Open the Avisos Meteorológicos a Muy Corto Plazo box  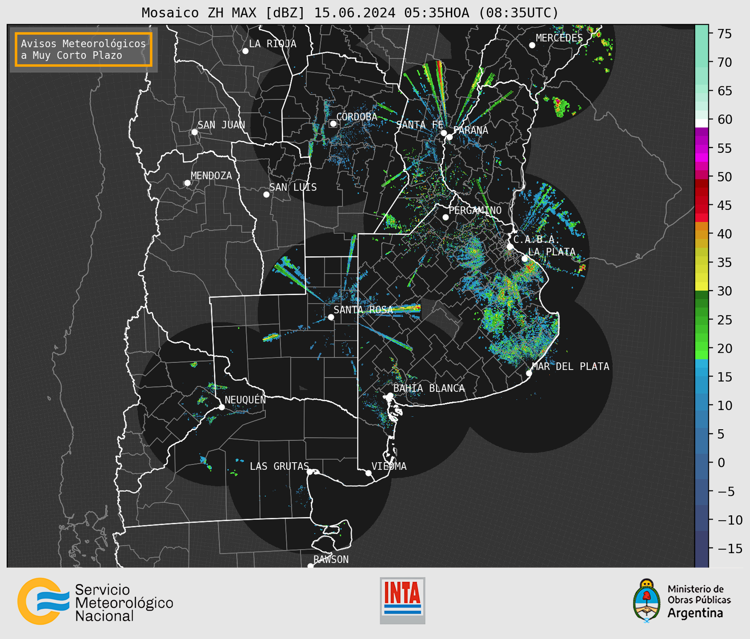coord(84,49)
